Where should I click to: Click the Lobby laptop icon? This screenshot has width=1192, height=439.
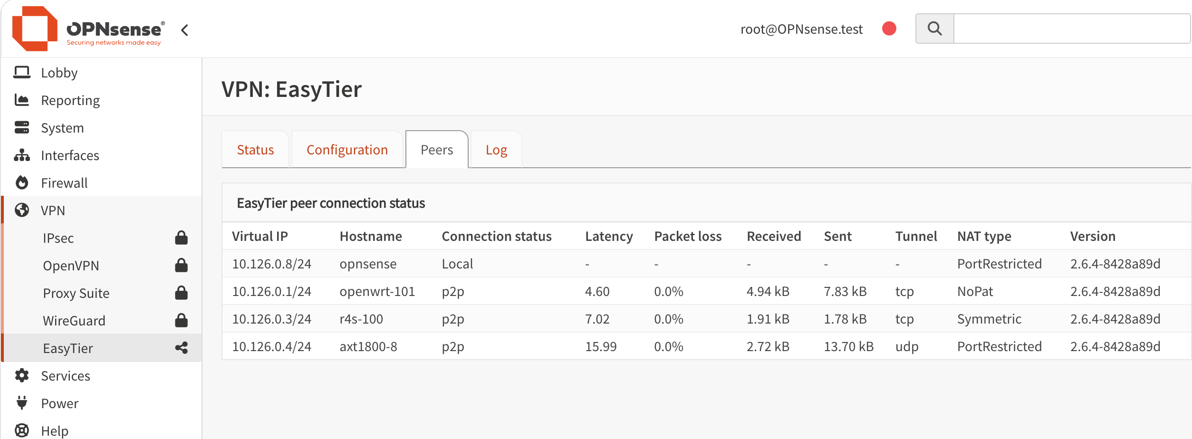tap(22, 72)
